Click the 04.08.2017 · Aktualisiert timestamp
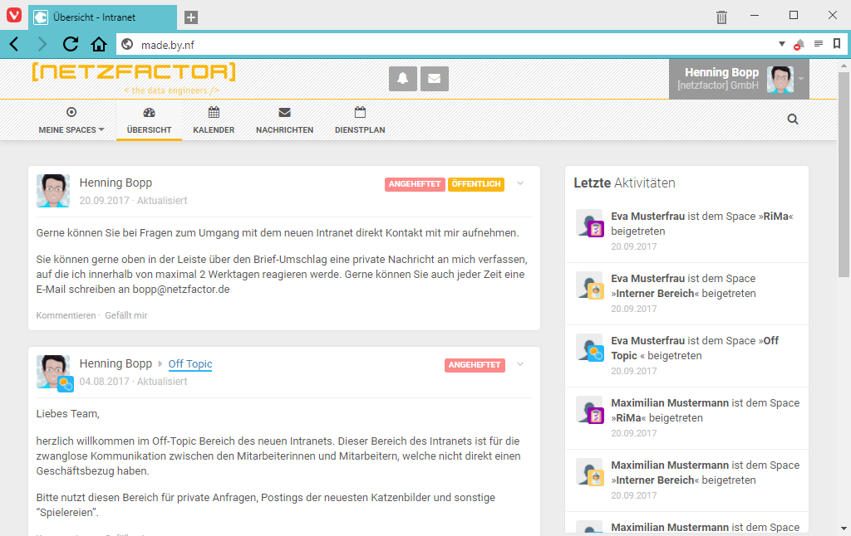 pyautogui.click(x=133, y=382)
